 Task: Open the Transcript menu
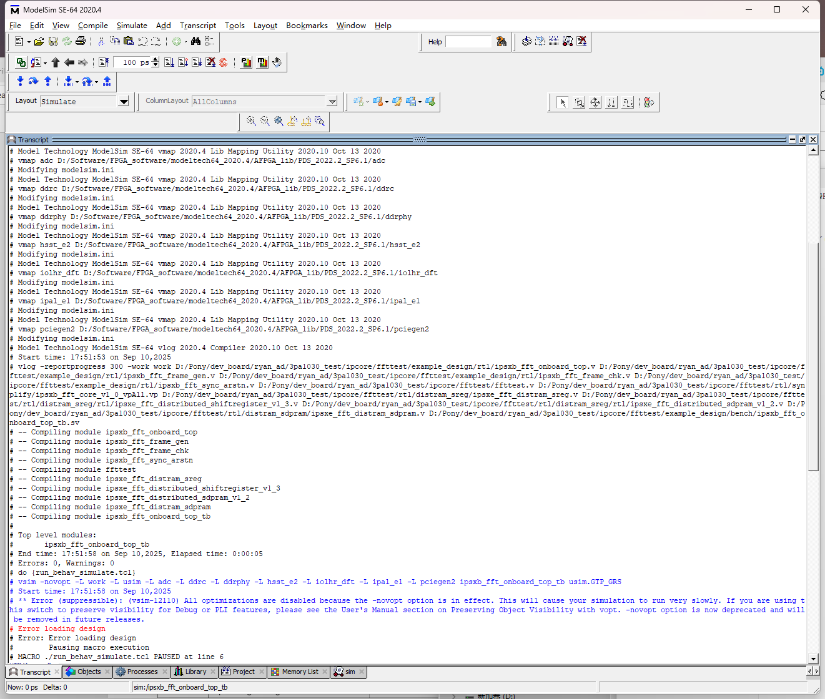(198, 26)
